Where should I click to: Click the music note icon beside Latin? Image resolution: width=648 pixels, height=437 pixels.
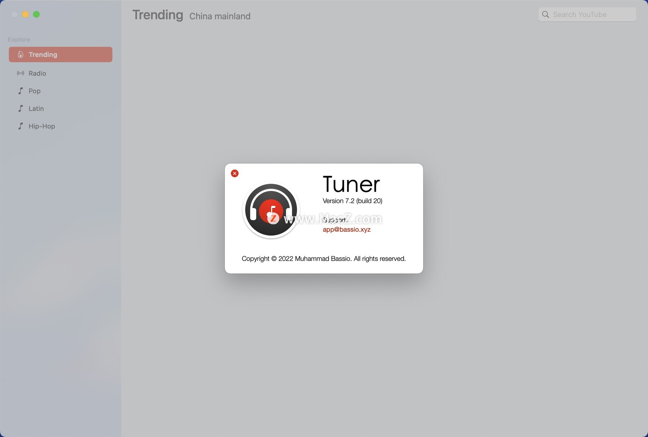(21, 108)
